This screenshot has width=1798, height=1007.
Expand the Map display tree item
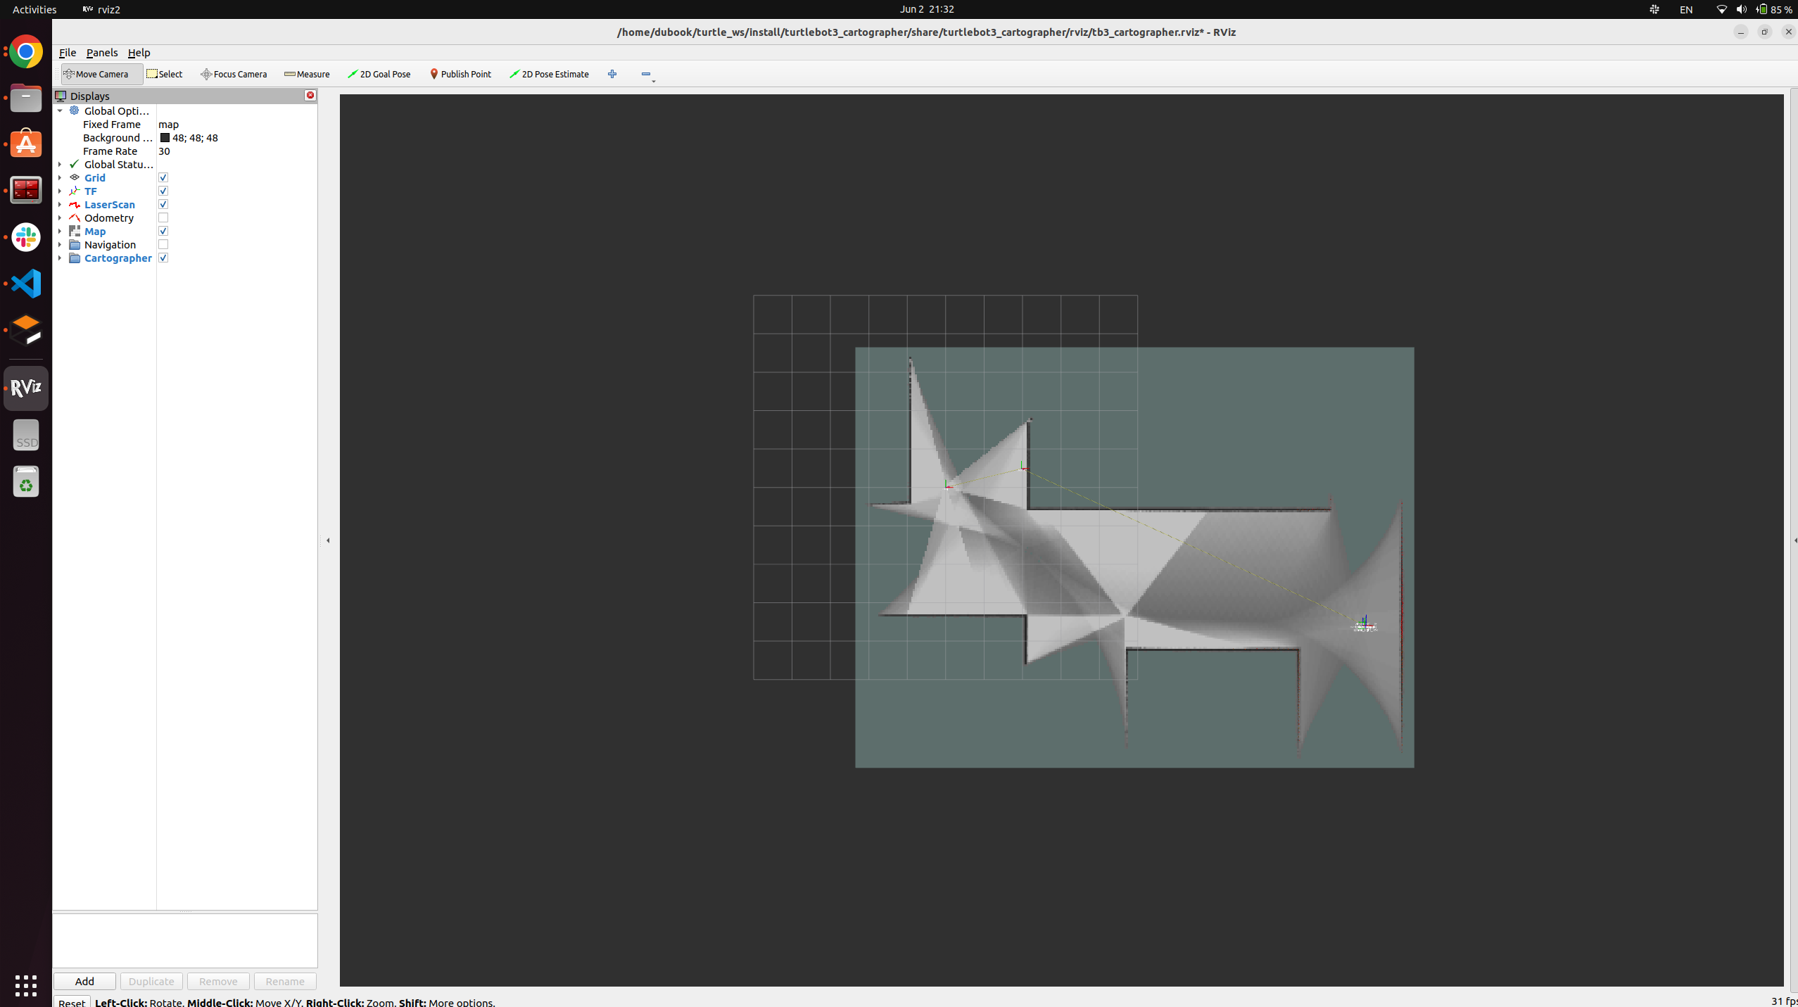(60, 232)
